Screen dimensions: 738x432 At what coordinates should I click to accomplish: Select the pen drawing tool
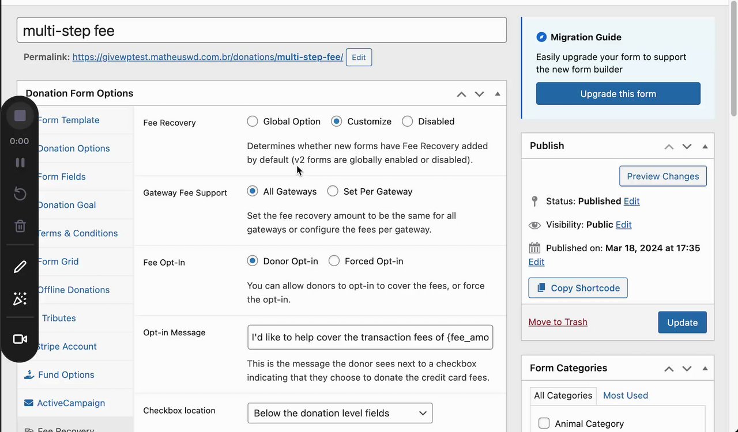pyautogui.click(x=20, y=267)
